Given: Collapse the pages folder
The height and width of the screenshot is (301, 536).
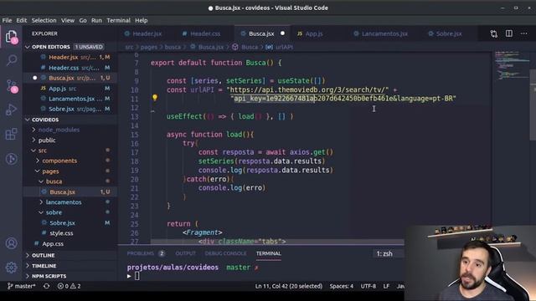Looking at the screenshot, I should point(70,171).
